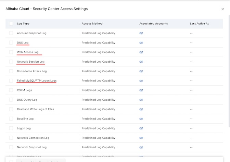This screenshot has width=230, height=162.
Task: Enable the Network Session Log checkbox
Action: (11, 62)
